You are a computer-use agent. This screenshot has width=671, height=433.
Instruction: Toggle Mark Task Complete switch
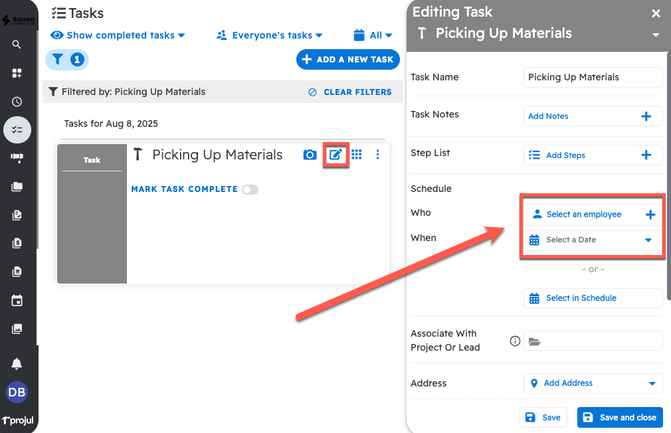[250, 189]
